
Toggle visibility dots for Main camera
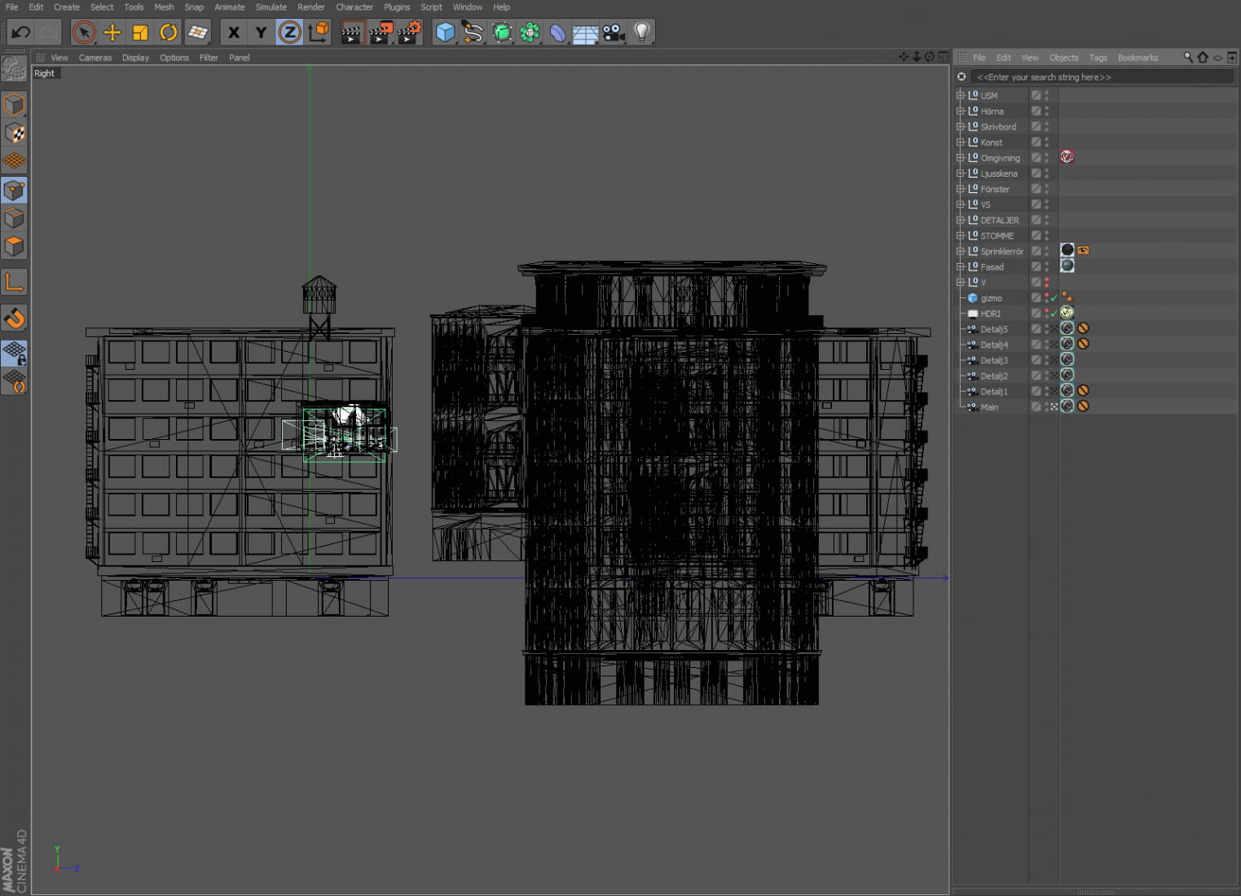[x=1047, y=406]
